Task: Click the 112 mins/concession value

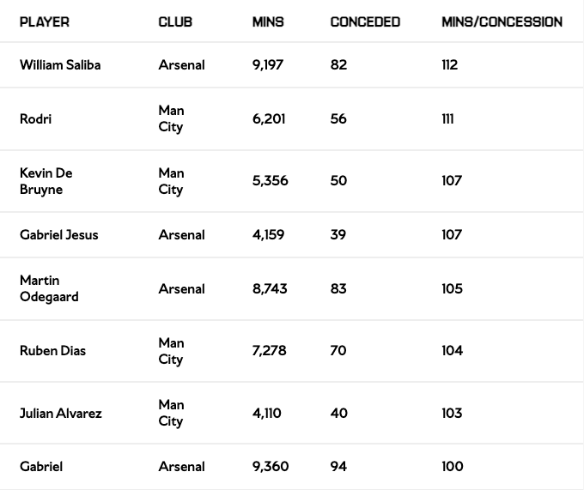Action: pyautogui.click(x=450, y=65)
